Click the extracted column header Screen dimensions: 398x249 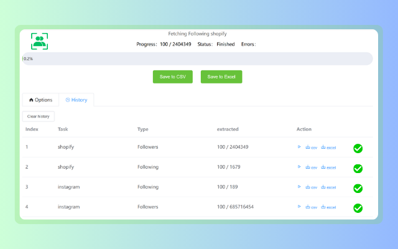pyautogui.click(x=228, y=129)
